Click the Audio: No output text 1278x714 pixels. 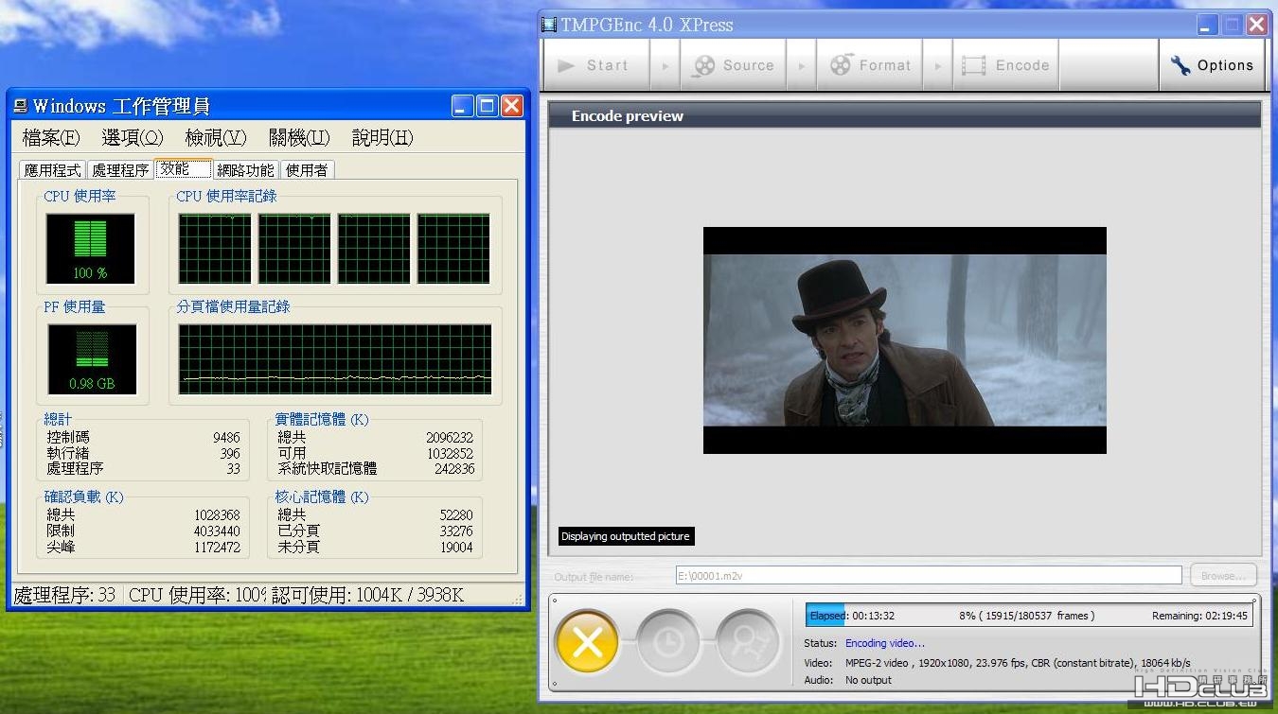tap(847, 680)
